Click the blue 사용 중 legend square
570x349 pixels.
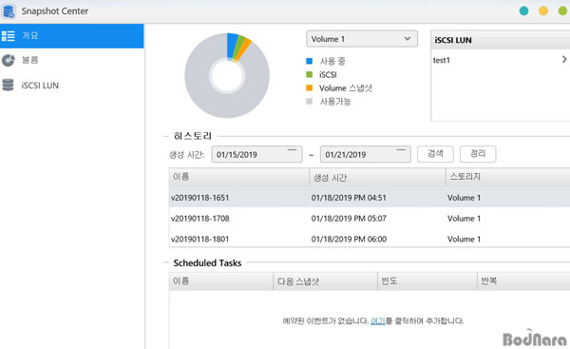point(310,61)
